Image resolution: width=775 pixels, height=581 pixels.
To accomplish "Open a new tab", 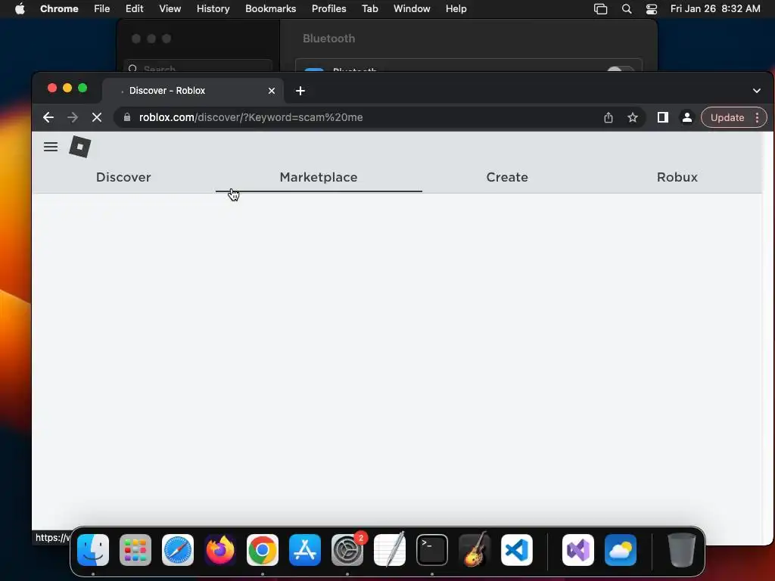I will (300, 91).
